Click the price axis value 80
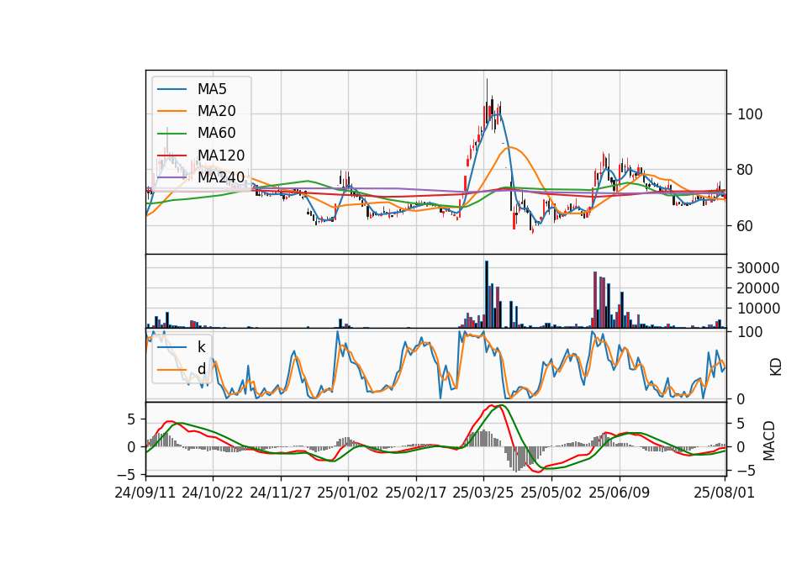807x580 pixels. click(746, 170)
